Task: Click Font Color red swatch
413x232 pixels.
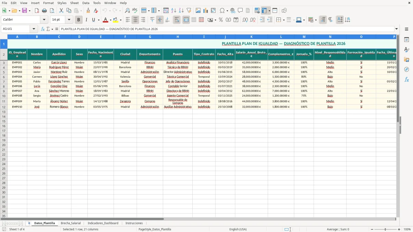Action: [106, 20]
